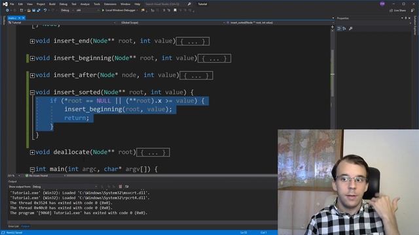This screenshot has width=419, height=235.
Task: Expand the insert_after function
Action: 32,76
